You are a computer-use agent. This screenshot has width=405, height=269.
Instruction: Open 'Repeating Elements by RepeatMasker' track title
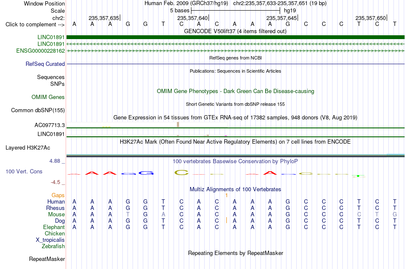(x=235, y=253)
